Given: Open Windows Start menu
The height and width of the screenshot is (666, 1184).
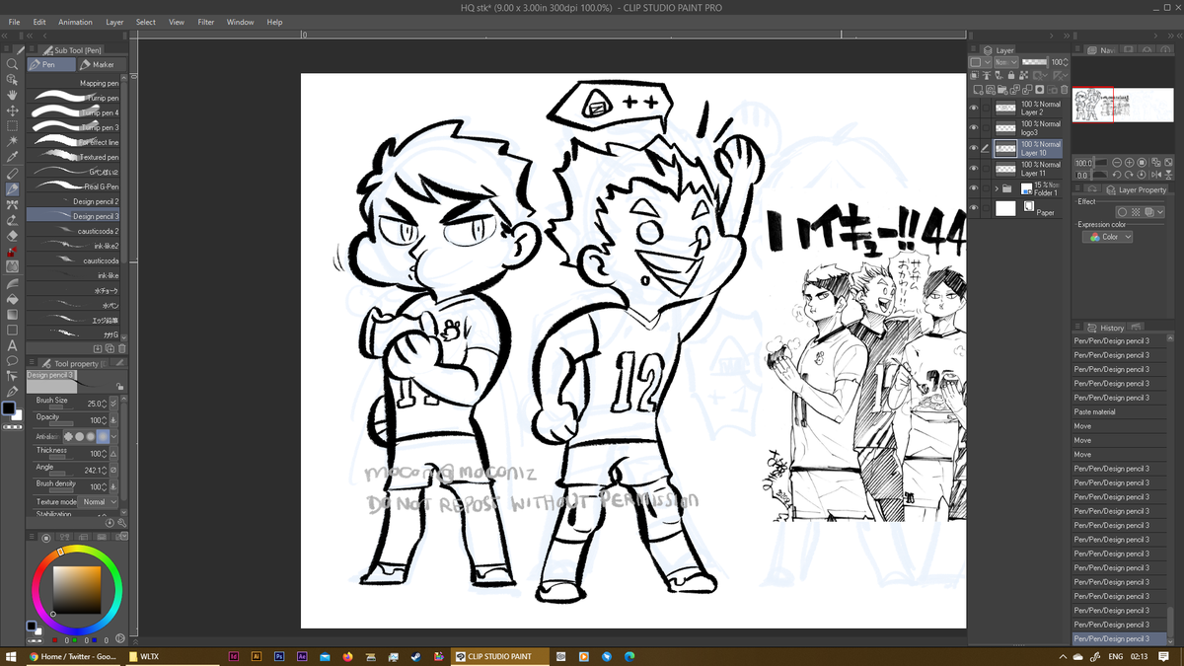Looking at the screenshot, I should tap(11, 656).
